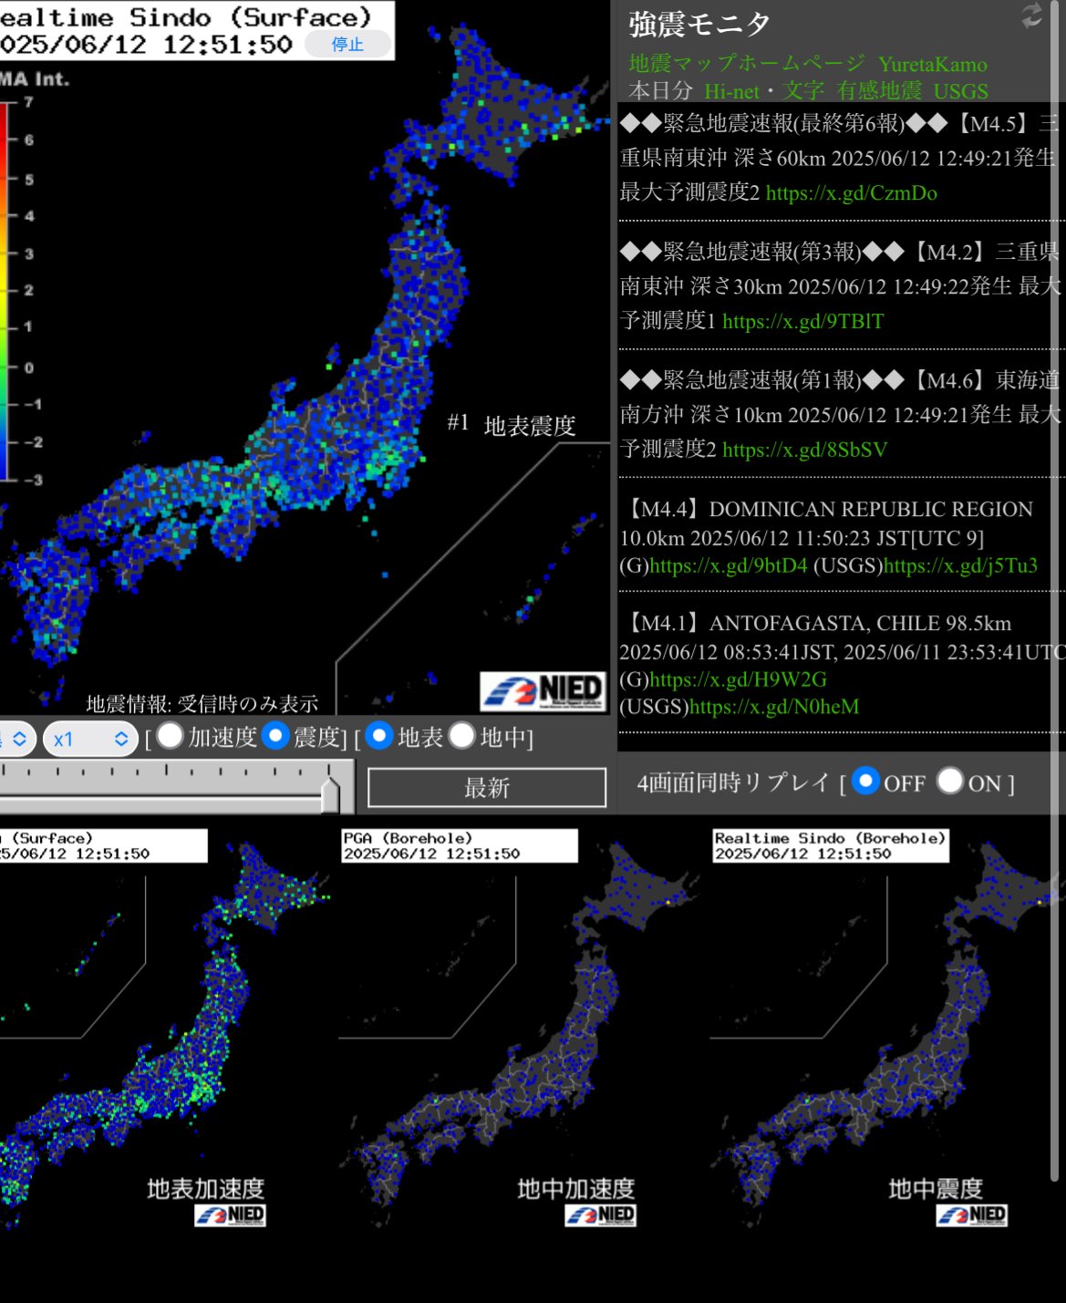Click the NIED logo on main map
Screen dimensions: 1066x1303
tap(543, 691)
